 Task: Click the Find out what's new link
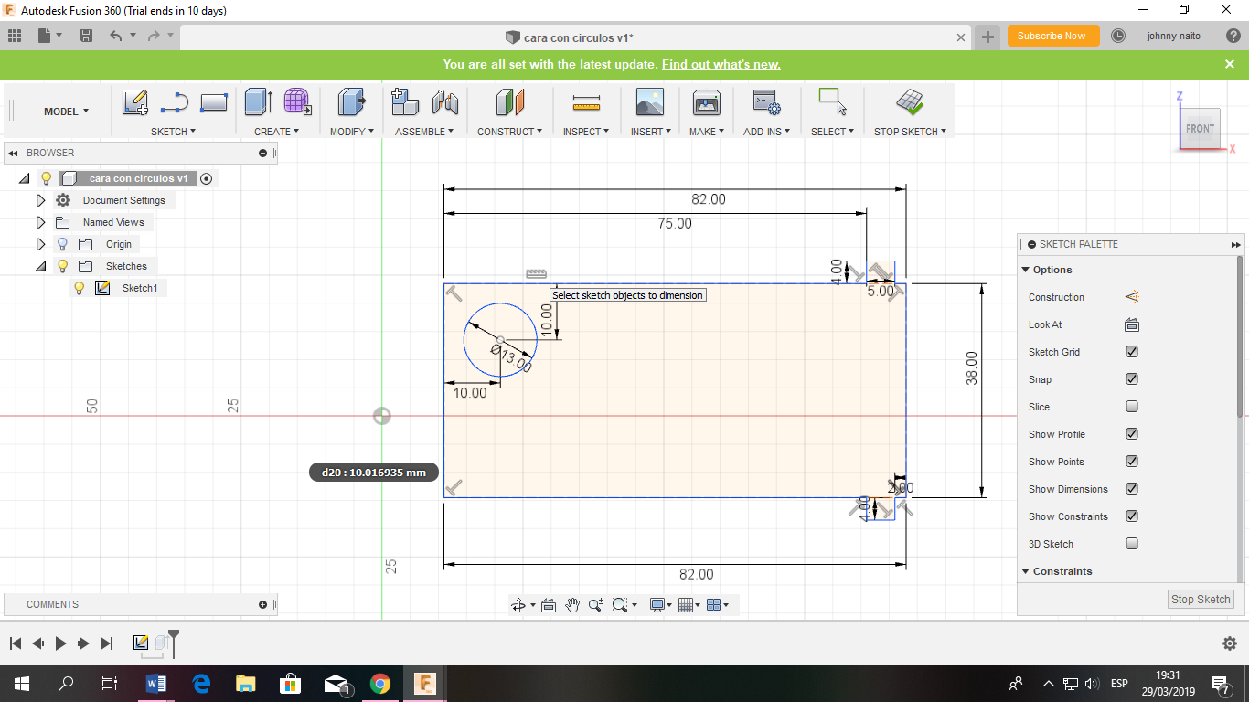[x=721, y=64]
